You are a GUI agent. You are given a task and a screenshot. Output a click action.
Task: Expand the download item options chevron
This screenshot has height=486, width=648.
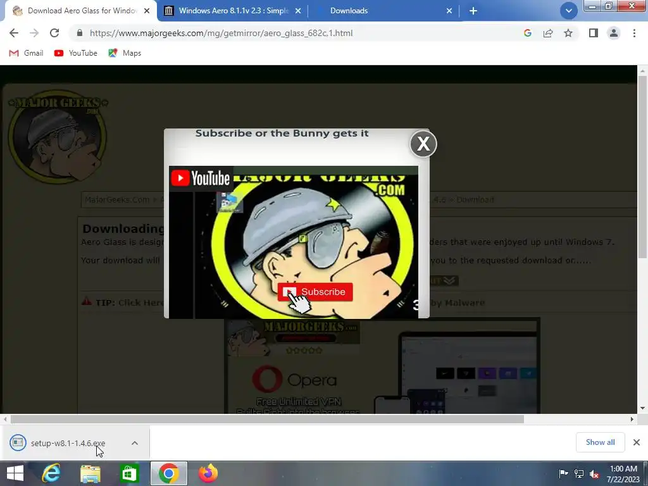135,443
